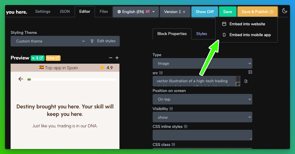Open the Live preview badge link
This screenshot has width=295, height=154.
53,58
